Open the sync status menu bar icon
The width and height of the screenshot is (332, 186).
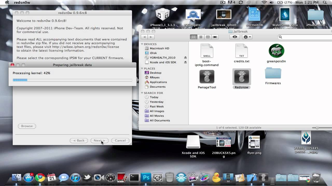coord(241,3)
